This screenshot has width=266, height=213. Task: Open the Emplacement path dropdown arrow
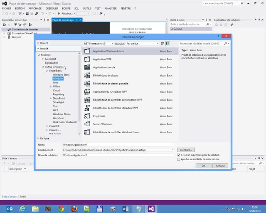172,150
